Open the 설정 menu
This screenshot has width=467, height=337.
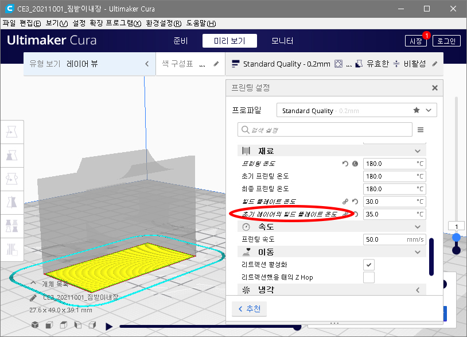point(79,23)
